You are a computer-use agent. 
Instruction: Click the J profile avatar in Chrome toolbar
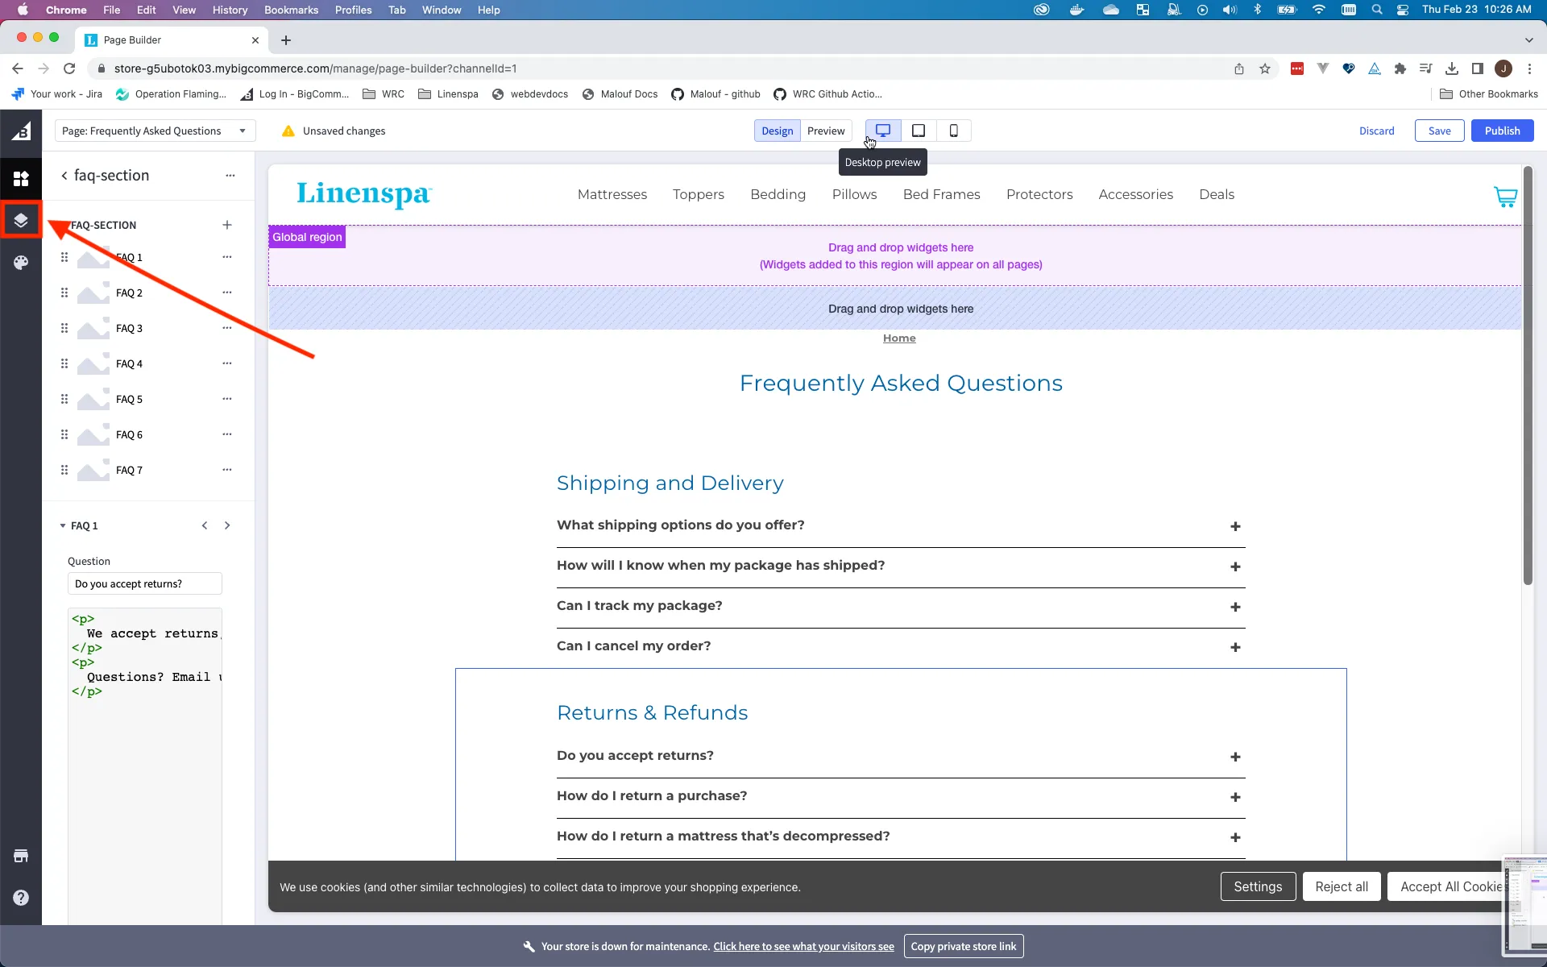tap(1503, 68)
